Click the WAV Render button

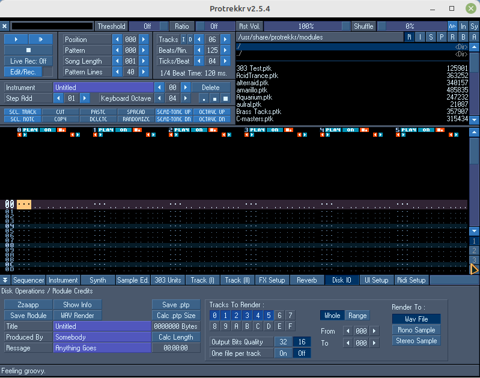pos(77,316)
